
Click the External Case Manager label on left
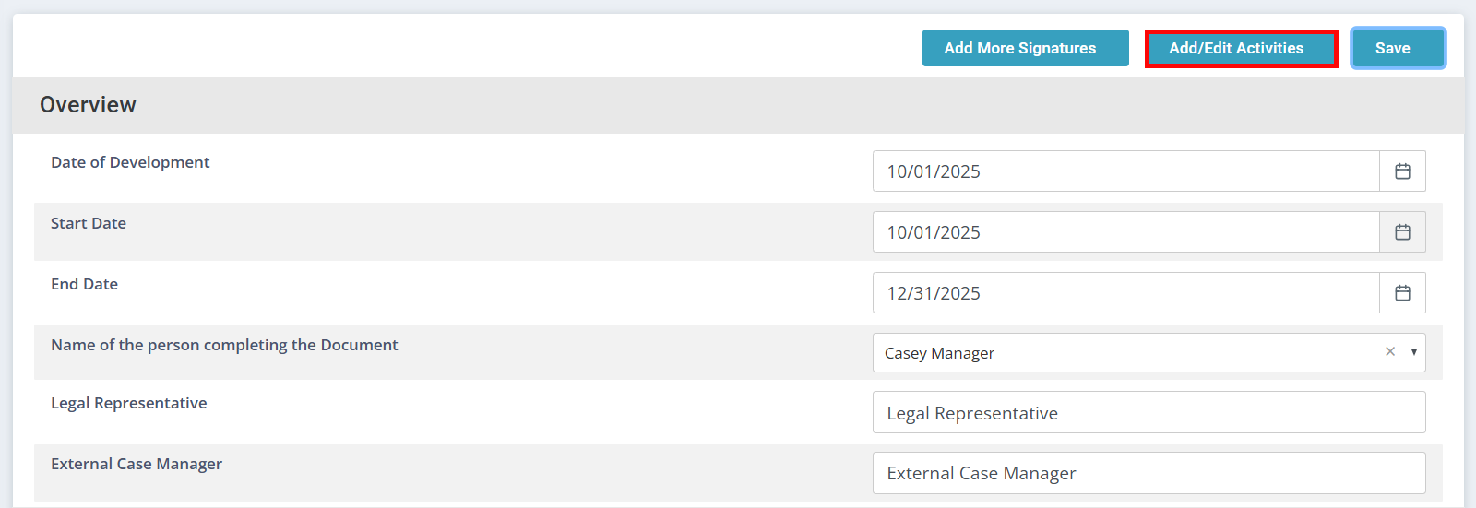pos(137,464)
